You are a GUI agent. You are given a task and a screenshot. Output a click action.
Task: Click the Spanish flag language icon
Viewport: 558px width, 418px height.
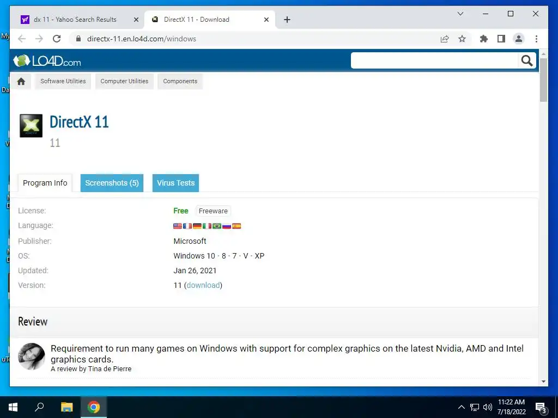click(236, 226)
